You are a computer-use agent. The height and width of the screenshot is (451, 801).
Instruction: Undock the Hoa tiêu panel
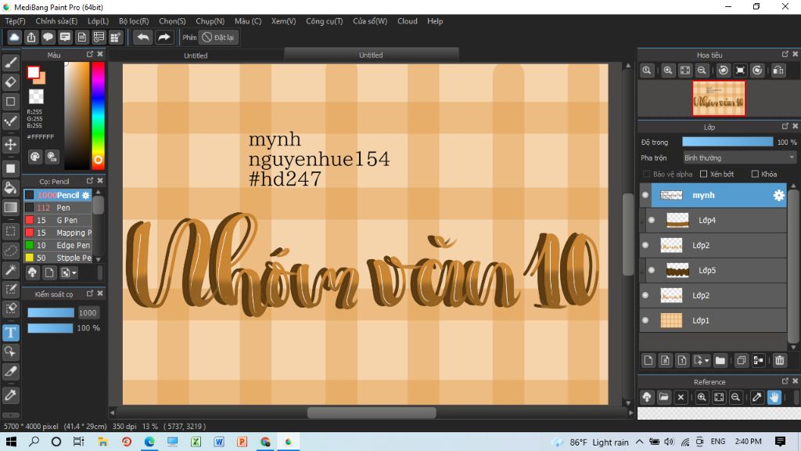point(785,54)
